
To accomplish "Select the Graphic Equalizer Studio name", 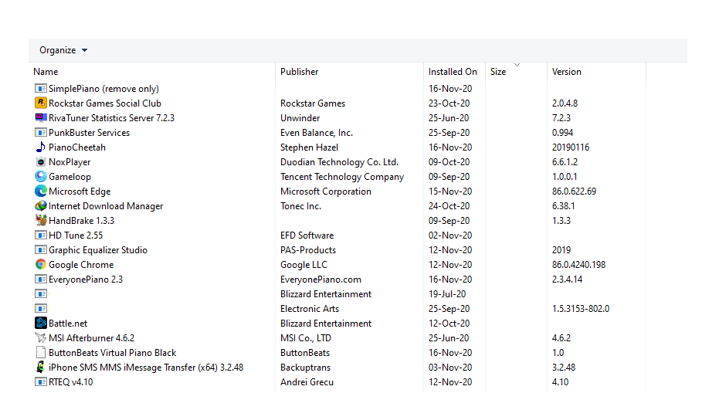I will pyautogui.click(x=98, y=249).
